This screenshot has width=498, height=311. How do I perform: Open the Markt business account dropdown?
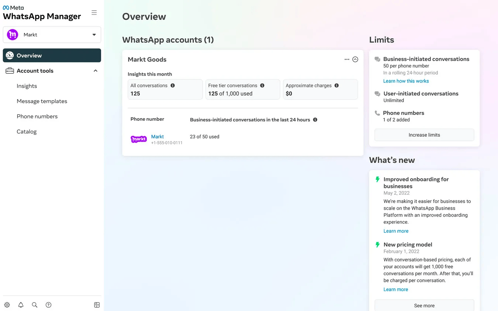94,34
